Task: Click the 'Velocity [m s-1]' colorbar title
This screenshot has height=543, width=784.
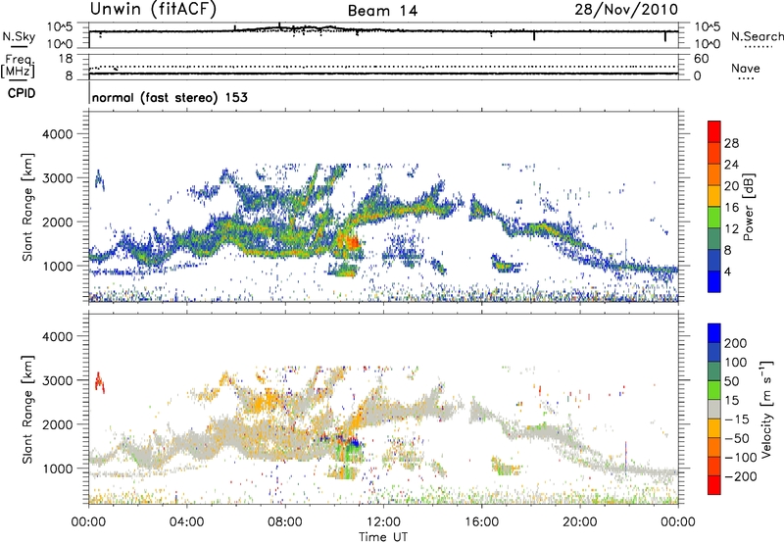Action: point(765,410)
